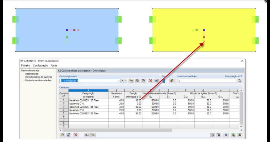Delete current composition with the red X icon
The height and width of the screenshot is (142, 270).
pos(151,81)
